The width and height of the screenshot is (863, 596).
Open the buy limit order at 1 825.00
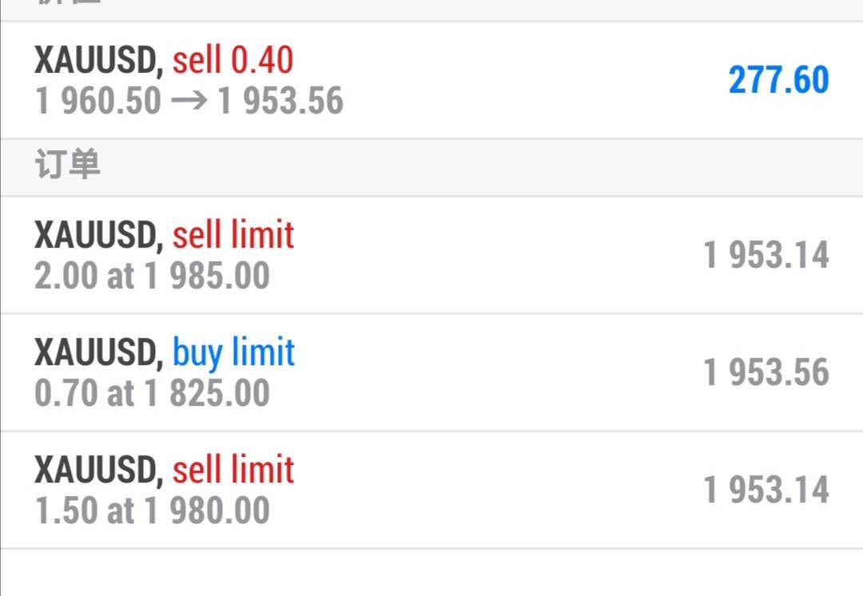point(431,373)
